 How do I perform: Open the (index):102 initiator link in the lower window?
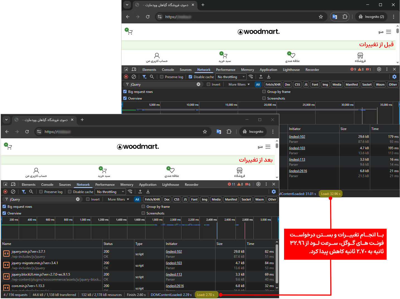(174, 251)
